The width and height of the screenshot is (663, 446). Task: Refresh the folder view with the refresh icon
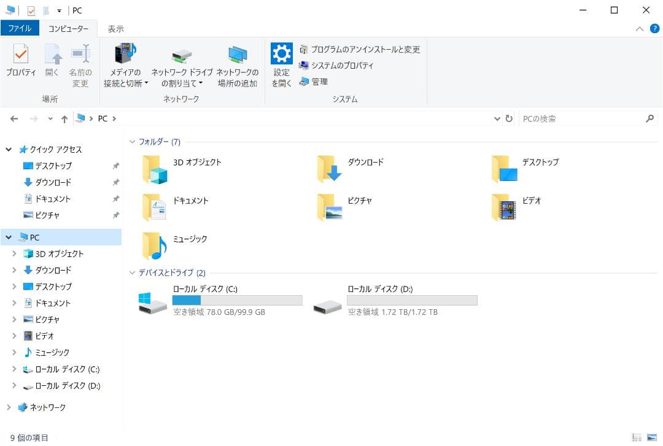tap(508, 118)
